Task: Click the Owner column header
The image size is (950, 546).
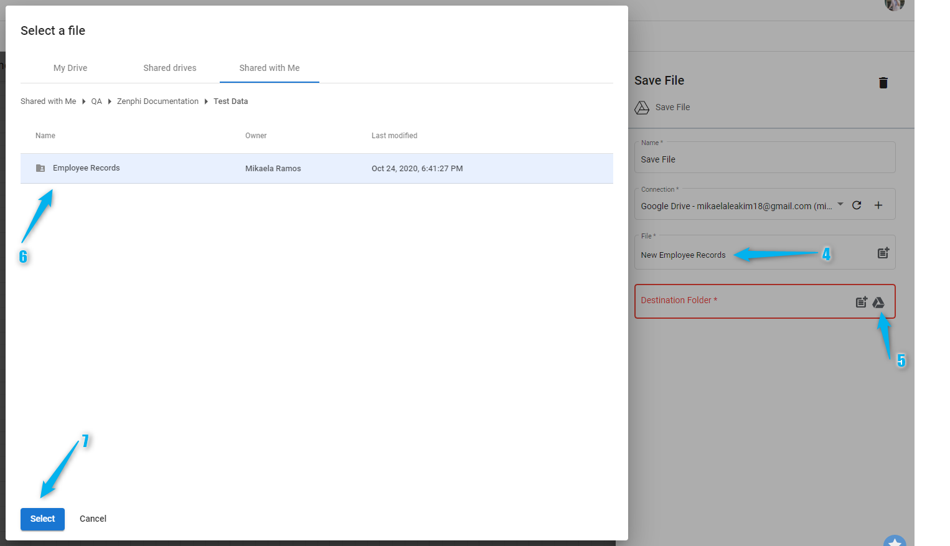Action: click(256, 136)
